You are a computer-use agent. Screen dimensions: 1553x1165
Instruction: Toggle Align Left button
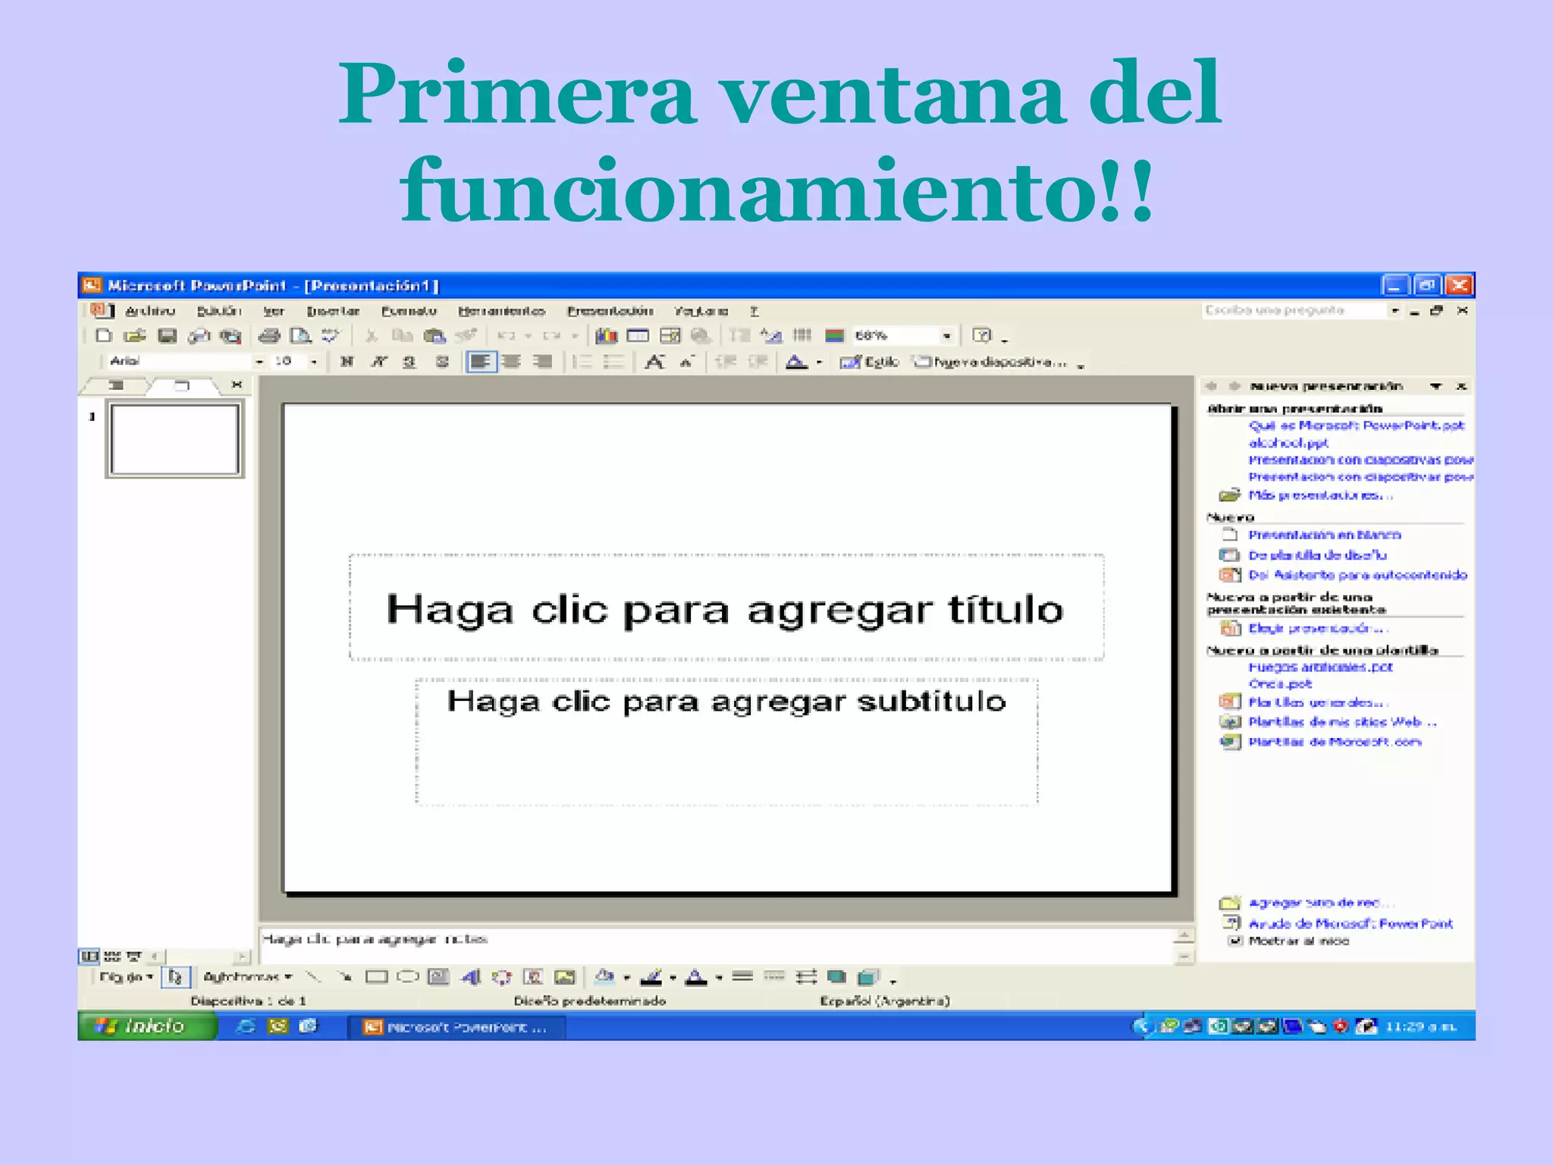pyautogui.click(x=481, y=362)
